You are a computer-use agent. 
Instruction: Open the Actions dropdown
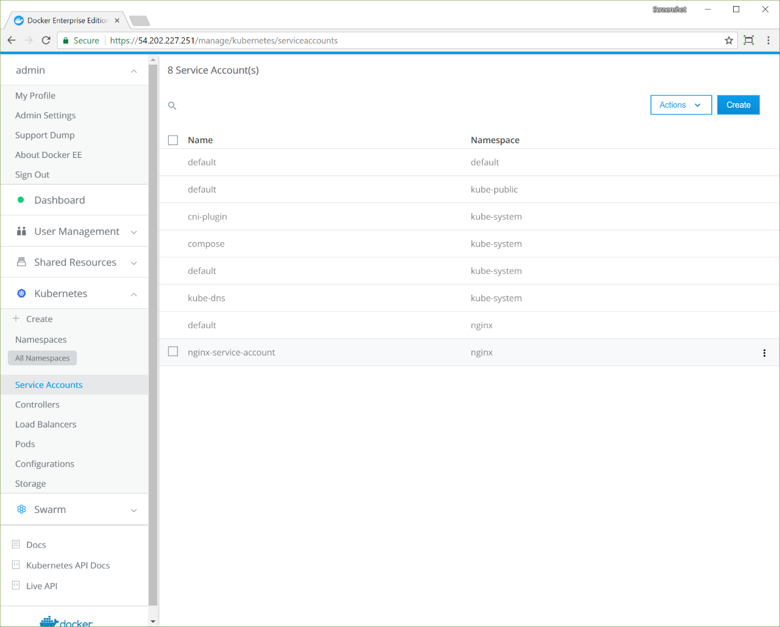(681, 105)
